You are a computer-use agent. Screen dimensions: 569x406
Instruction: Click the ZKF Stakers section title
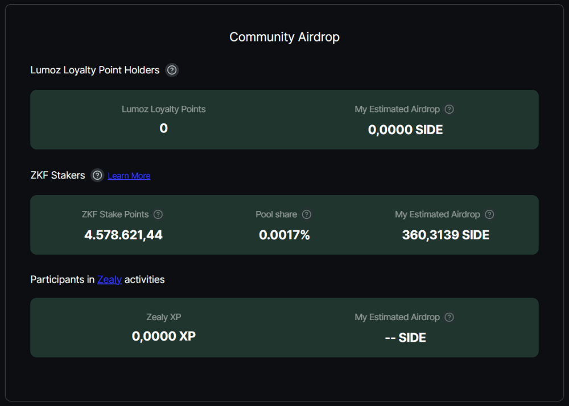point(57,175)
